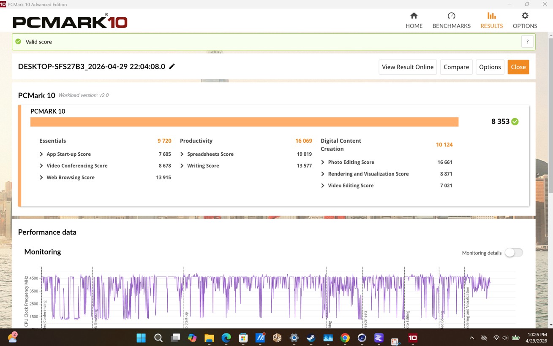Open Settings gear app in the taskbar

tap(294, 338)
